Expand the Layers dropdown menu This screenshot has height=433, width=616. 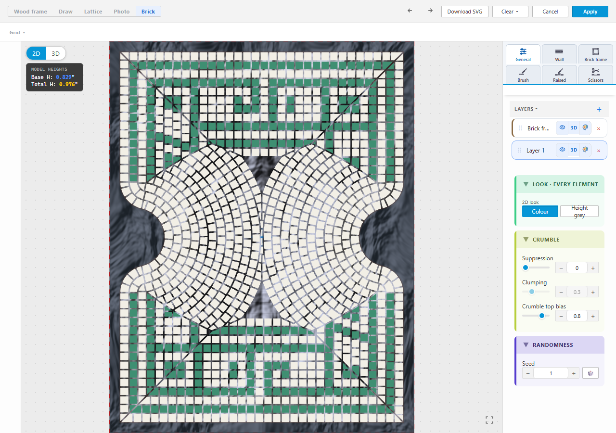[x=526, y=109]
